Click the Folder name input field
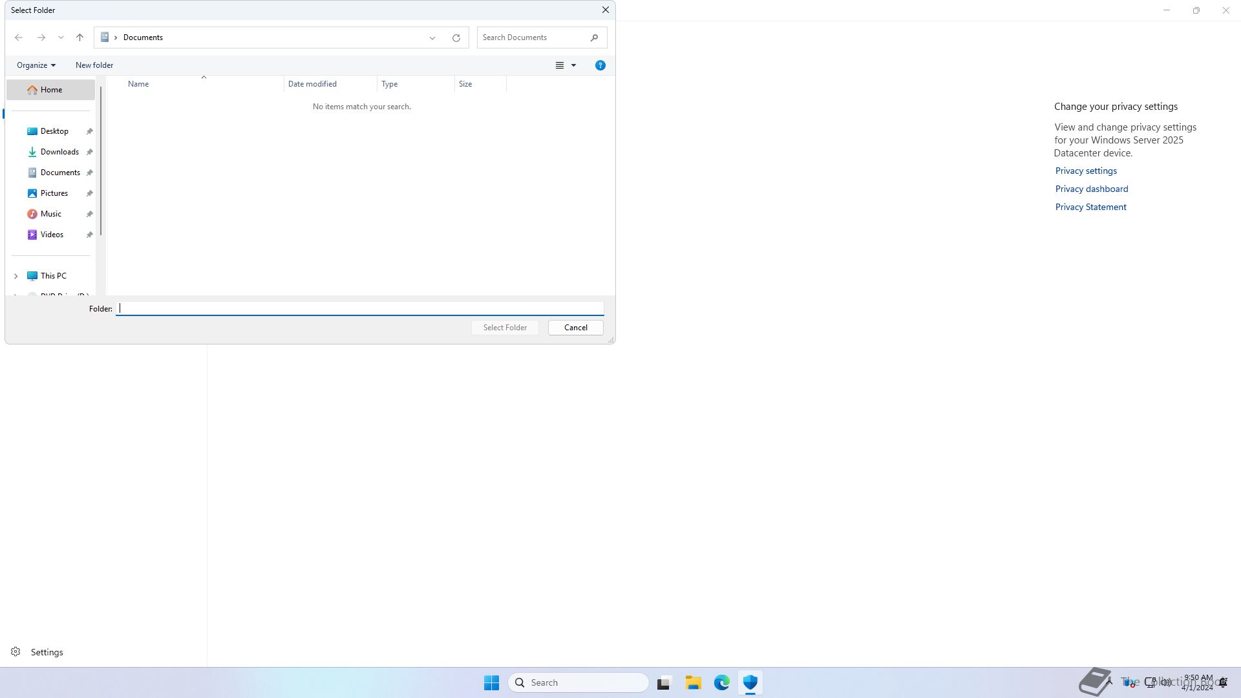 [x=359, y=308]
